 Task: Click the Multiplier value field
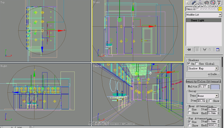pyautogui.click(x=203, y=87)
